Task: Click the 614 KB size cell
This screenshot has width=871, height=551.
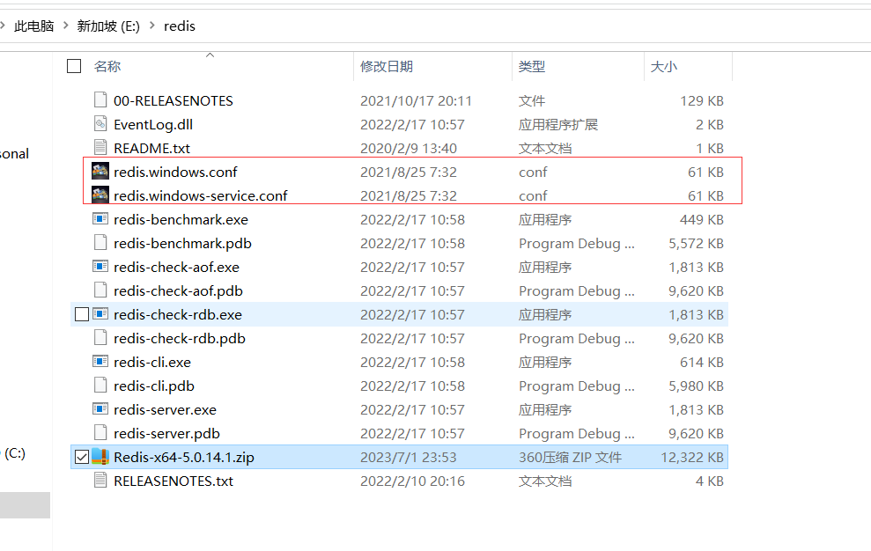Action: pos(702,362)
